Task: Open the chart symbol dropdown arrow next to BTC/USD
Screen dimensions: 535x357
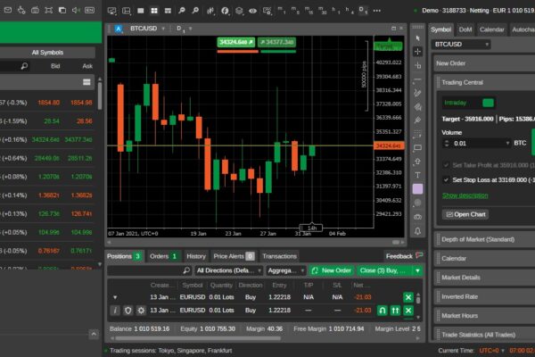Action: pos(163,29)
